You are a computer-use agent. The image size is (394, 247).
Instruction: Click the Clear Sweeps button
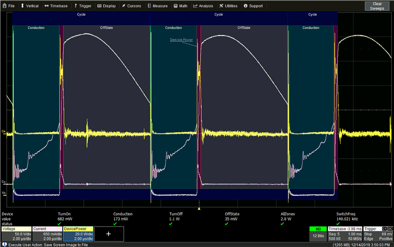pyautogui.click(x=377, y=6)
